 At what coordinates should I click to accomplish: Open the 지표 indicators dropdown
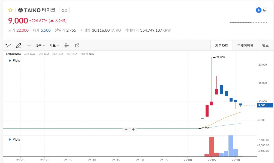pos(54,45)
